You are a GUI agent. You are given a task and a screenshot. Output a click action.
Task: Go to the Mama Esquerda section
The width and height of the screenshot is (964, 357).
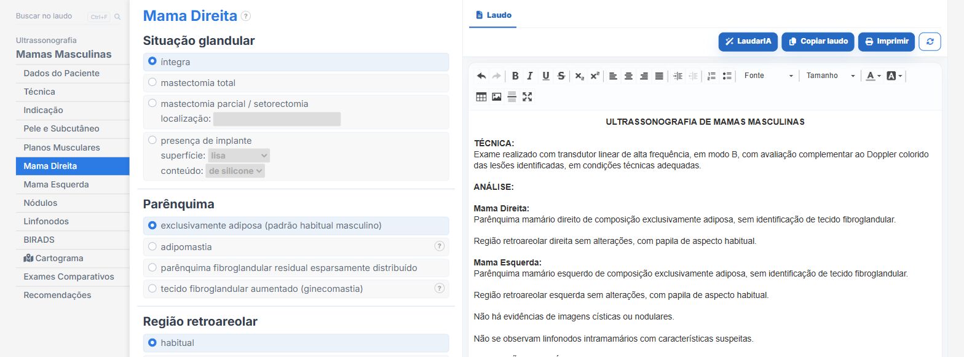tap(73, 184)
